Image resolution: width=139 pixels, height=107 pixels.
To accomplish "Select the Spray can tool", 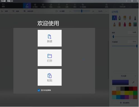I will pos(130,24).
